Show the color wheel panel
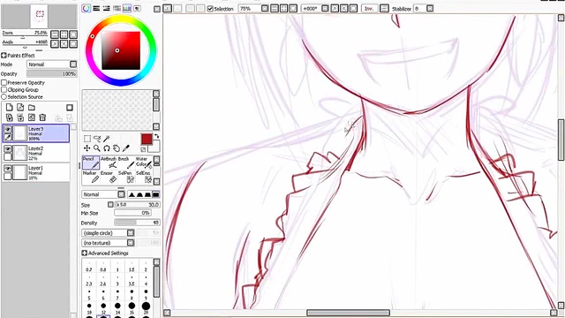This screenshot has height=318, width=565. coord(87,8)
